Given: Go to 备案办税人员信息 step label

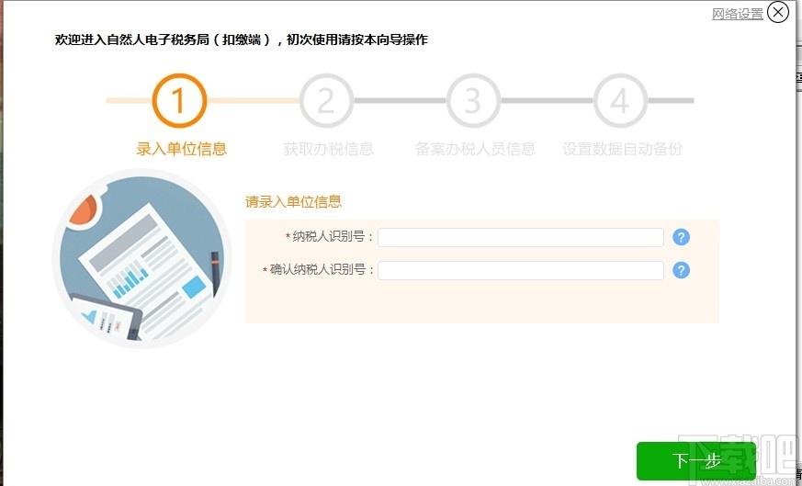Looking at the screenshot, I should [475, 149].
